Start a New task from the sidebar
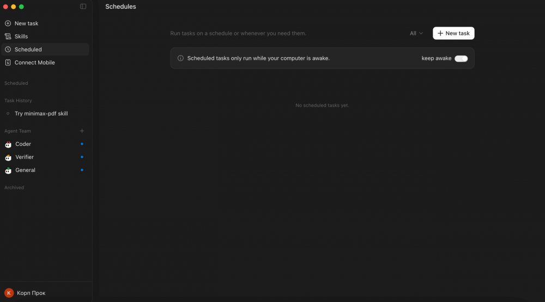 tap(45, 23)
